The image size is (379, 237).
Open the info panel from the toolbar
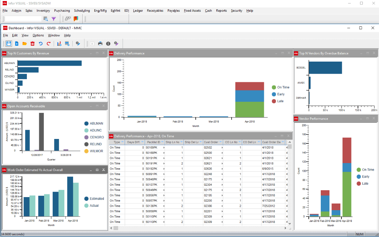tap(108, 44)
